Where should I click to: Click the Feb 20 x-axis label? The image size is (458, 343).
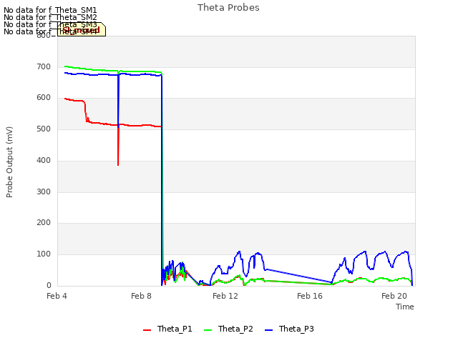[x=394, y=296]
